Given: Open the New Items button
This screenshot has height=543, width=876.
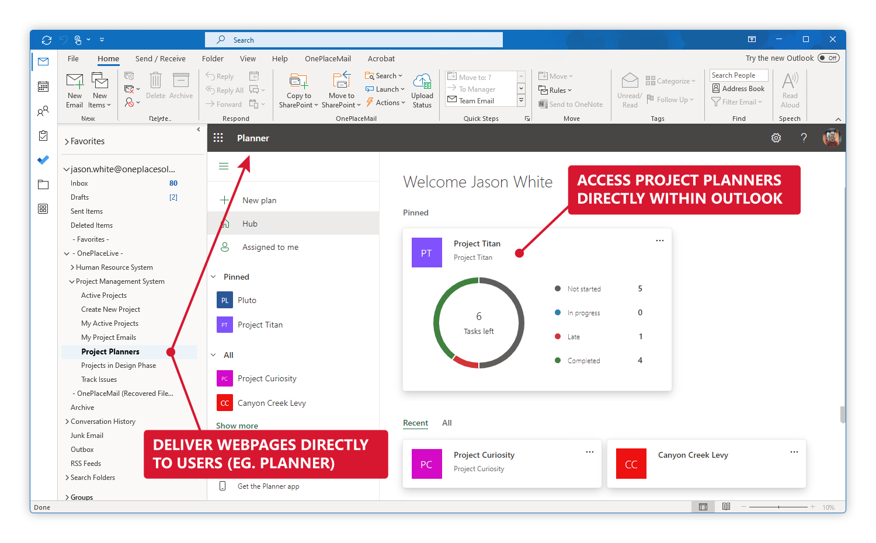Looking at the screenshot, I should click(99, 91).
